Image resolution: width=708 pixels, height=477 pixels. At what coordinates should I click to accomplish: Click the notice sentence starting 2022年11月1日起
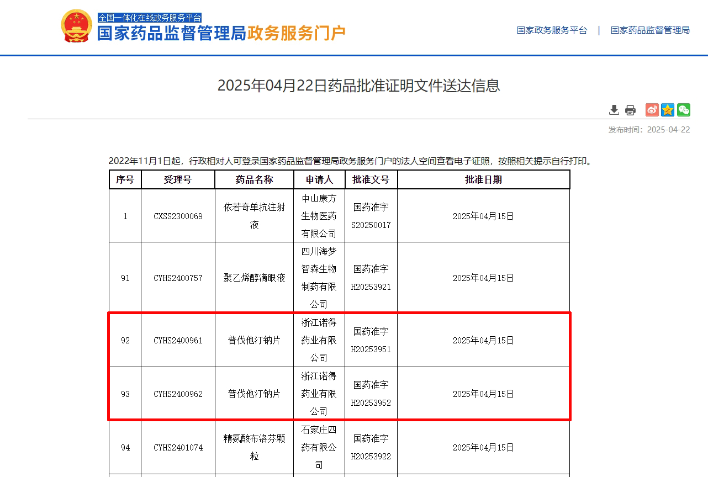[x=351, y=162]
